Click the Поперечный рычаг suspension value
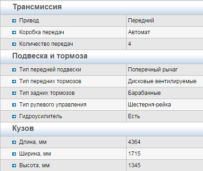The width and height of the screenshot is (203, 171). point(153,70)
